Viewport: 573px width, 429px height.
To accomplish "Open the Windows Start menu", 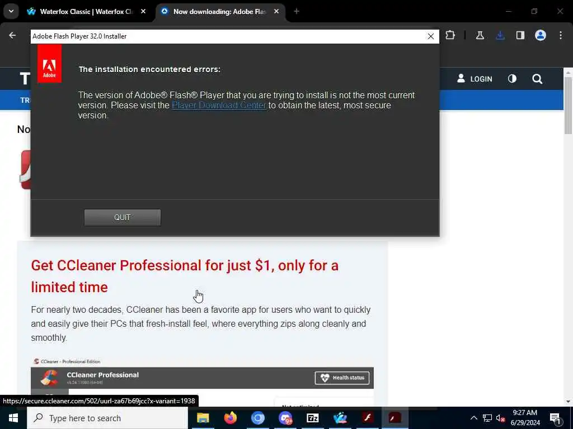I will point(13,418).
